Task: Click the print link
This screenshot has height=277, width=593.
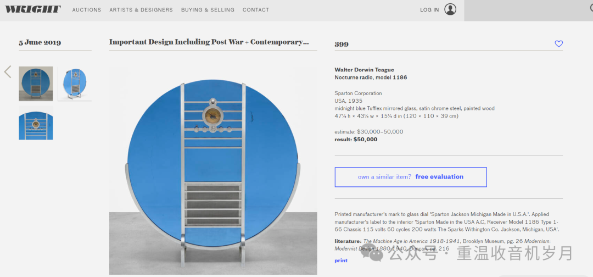Action: 341,261
